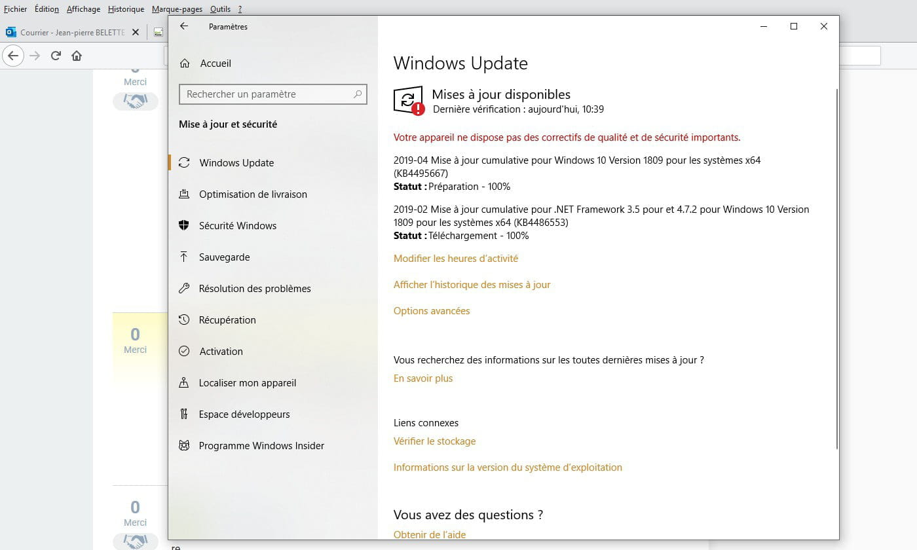Click the Résolution des problèmes wrench icon
The width and height of the screenshot is (917, 550).
(x=184, y=288)
